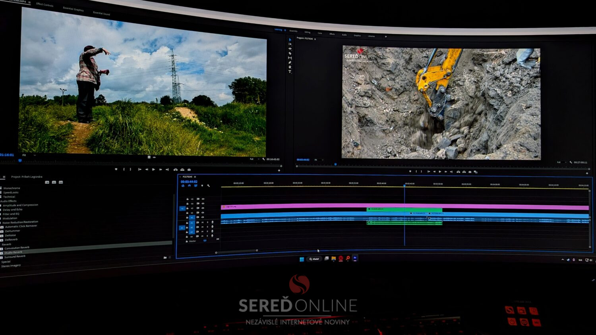Select the Razor tool

tap(290, 53)
